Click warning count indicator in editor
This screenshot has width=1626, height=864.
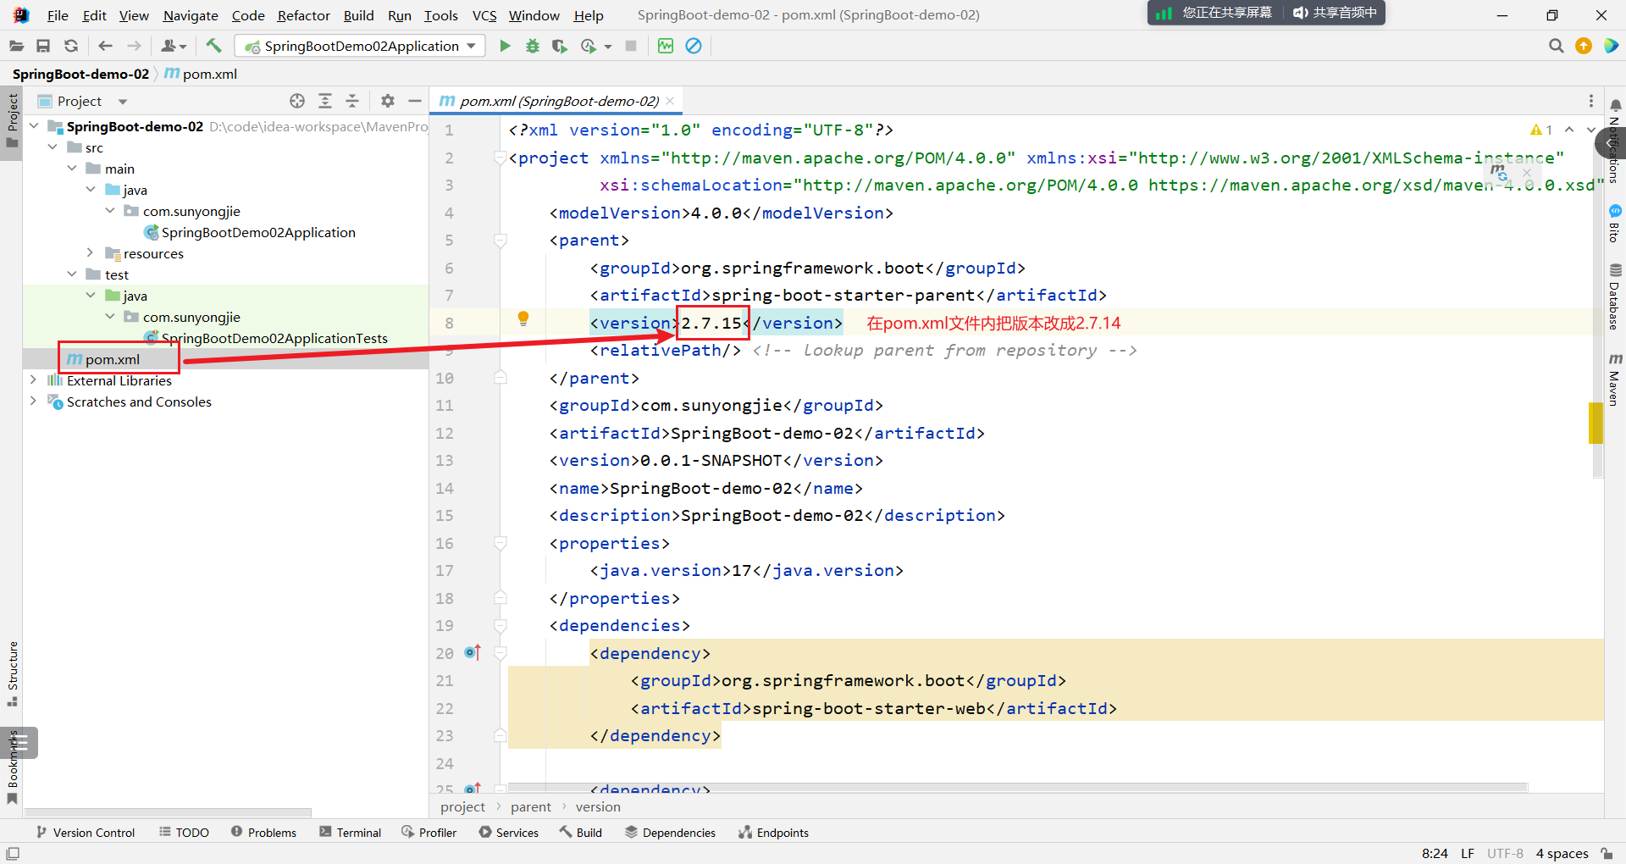1541,130
